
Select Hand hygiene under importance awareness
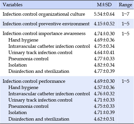pyautogui.click(x=23, y=40)
